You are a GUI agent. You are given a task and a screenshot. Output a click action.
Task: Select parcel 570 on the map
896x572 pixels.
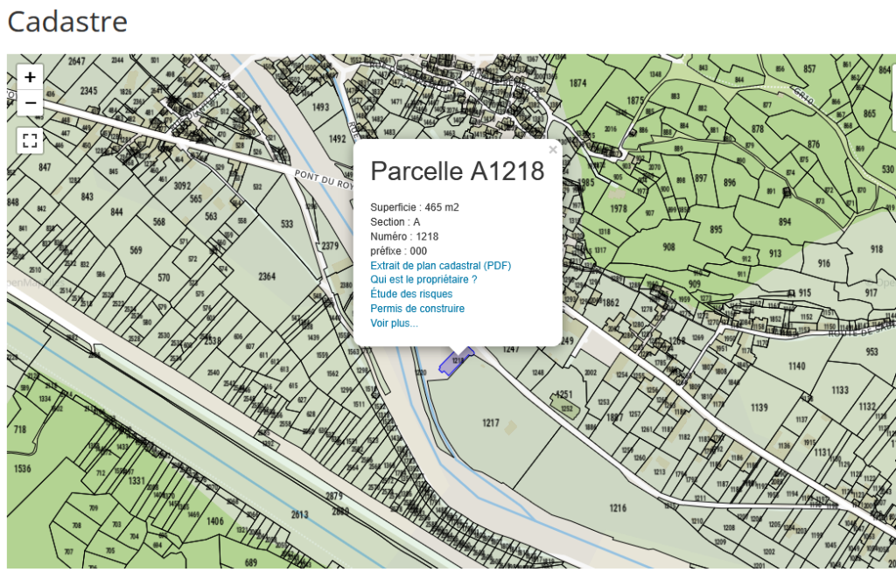(164, 278)
